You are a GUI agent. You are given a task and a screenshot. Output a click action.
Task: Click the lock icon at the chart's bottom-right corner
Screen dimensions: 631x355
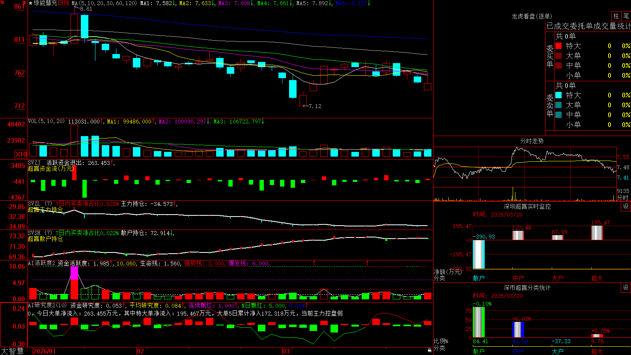click(x=429, y=350)
